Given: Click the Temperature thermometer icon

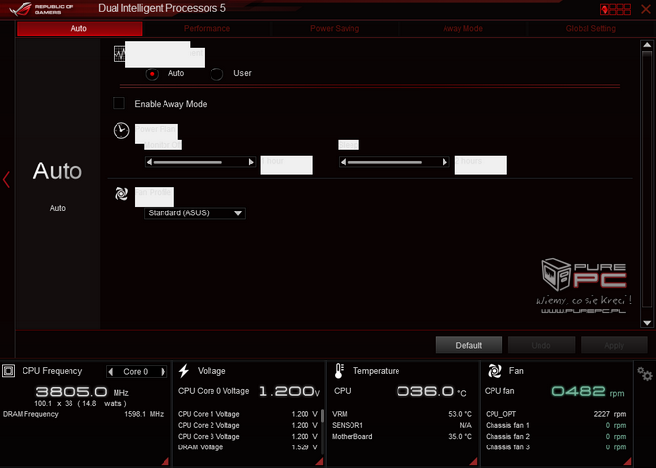Looking at the screenshot, I should (x=339, y=371).
